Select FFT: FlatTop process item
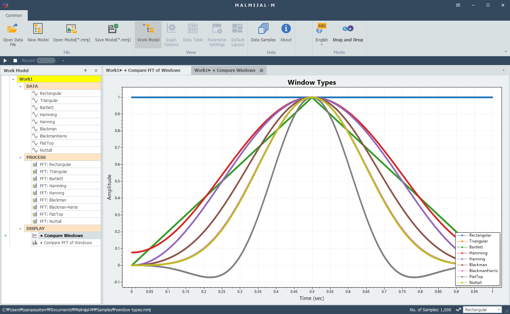510x314 pixels. tap(66, 214)
